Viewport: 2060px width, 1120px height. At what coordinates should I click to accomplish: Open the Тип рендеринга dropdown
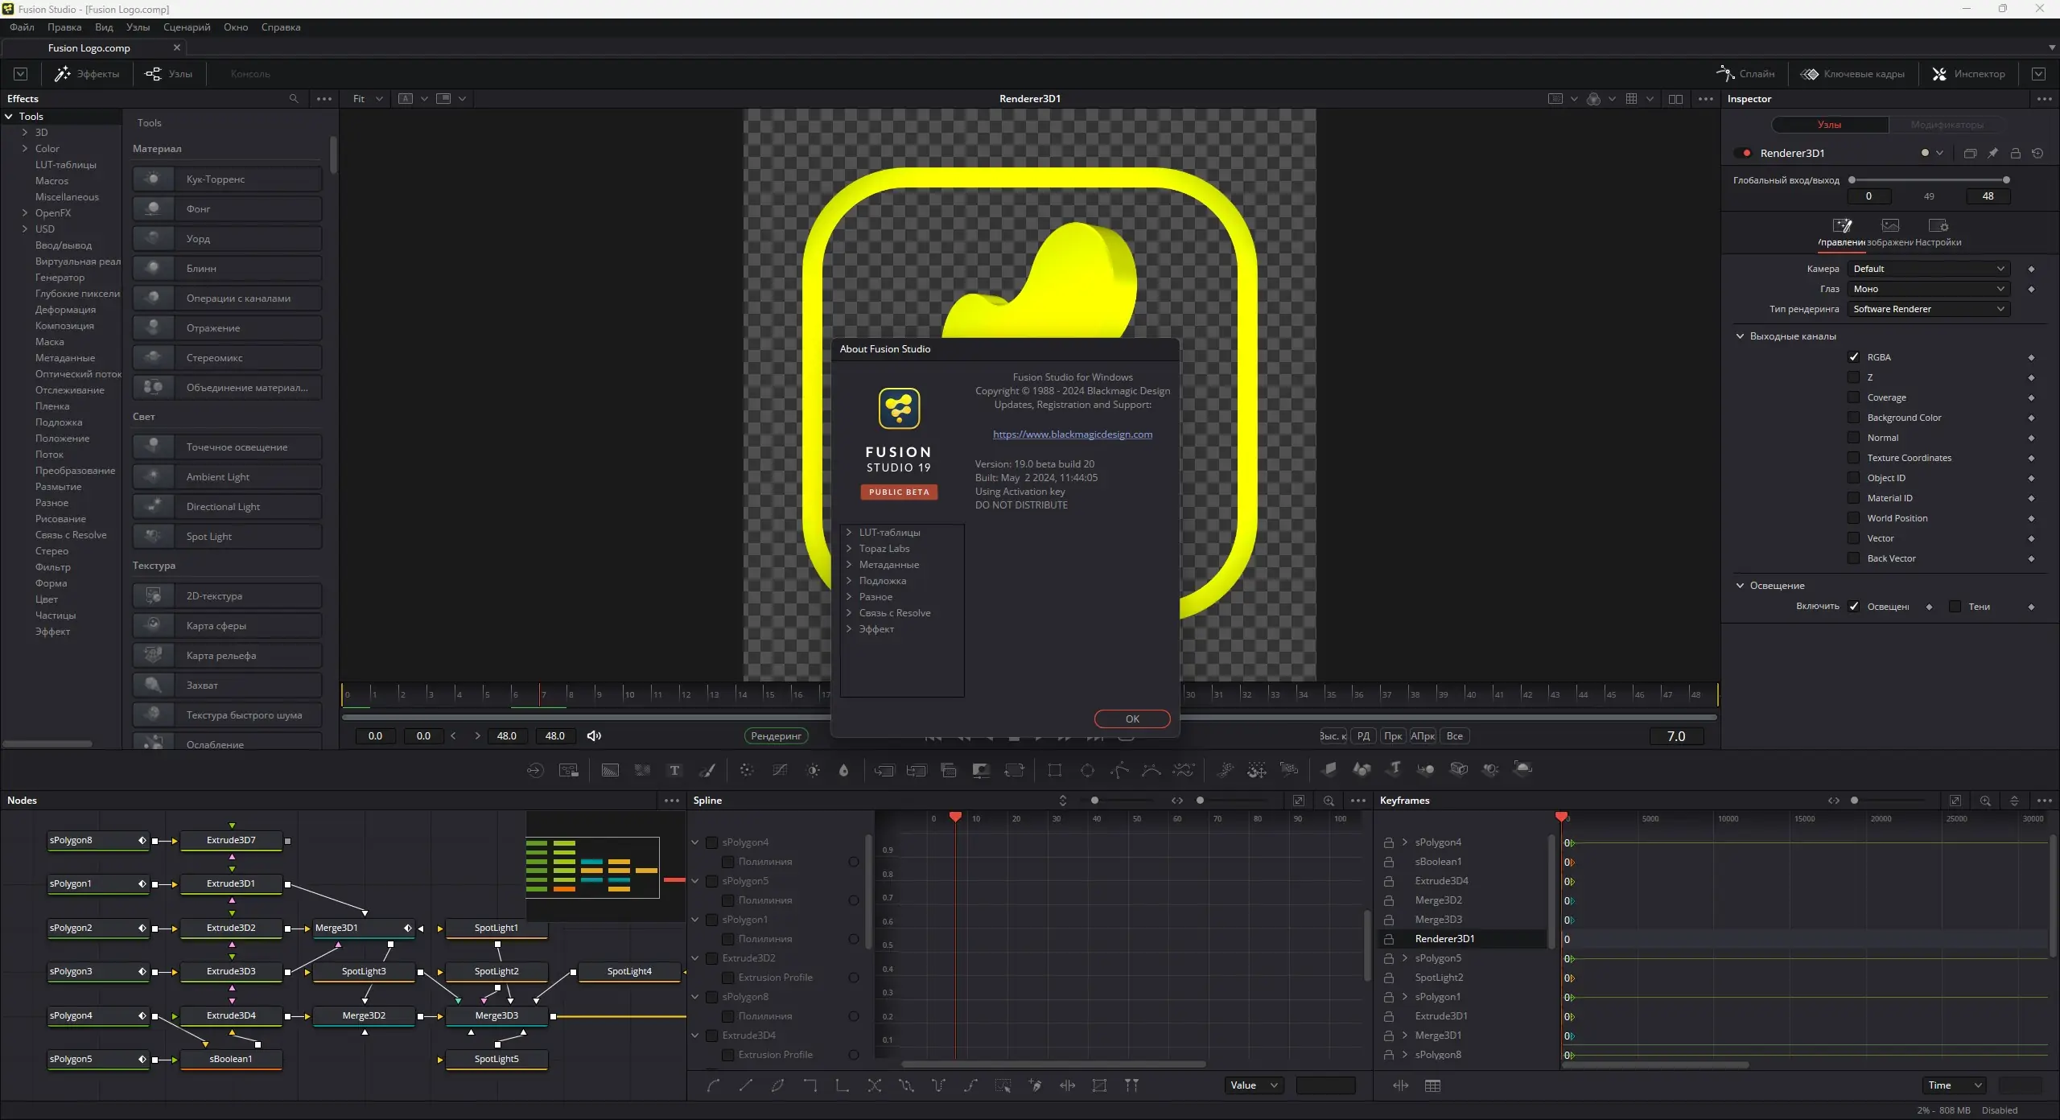tap(1928, 309)
